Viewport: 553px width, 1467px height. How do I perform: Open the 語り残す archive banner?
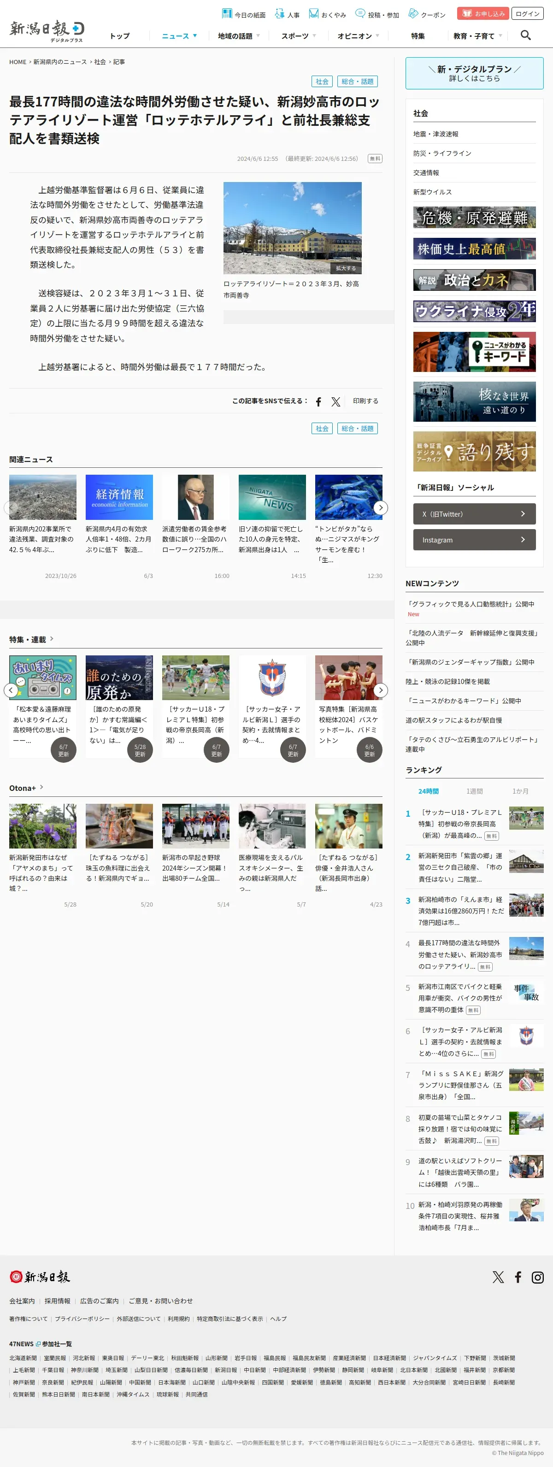(x=474, y=452)
